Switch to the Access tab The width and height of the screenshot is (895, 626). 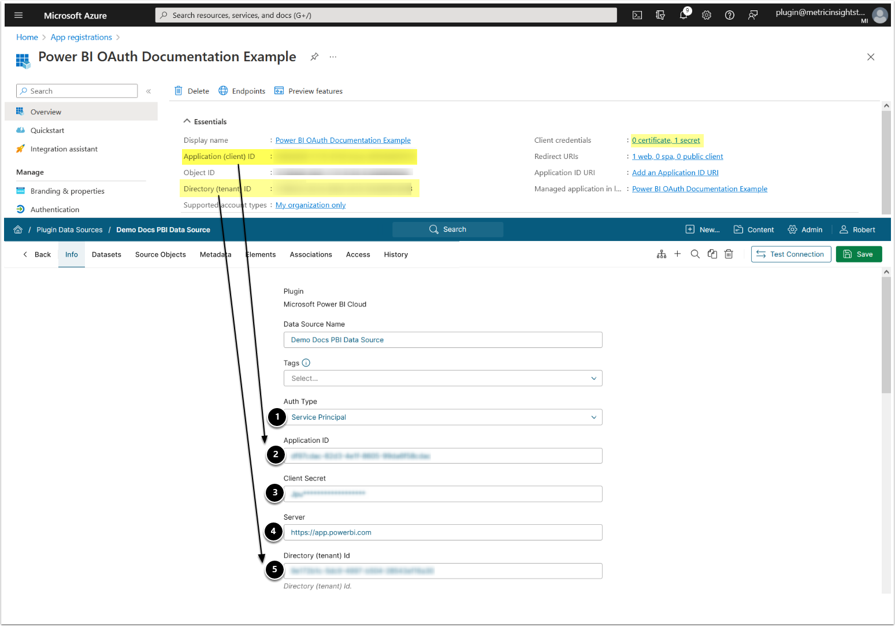358,254
